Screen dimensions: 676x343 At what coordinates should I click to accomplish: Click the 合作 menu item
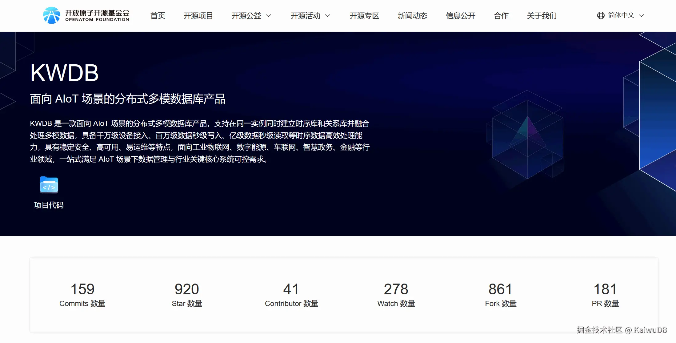click(x=501, y=16)
